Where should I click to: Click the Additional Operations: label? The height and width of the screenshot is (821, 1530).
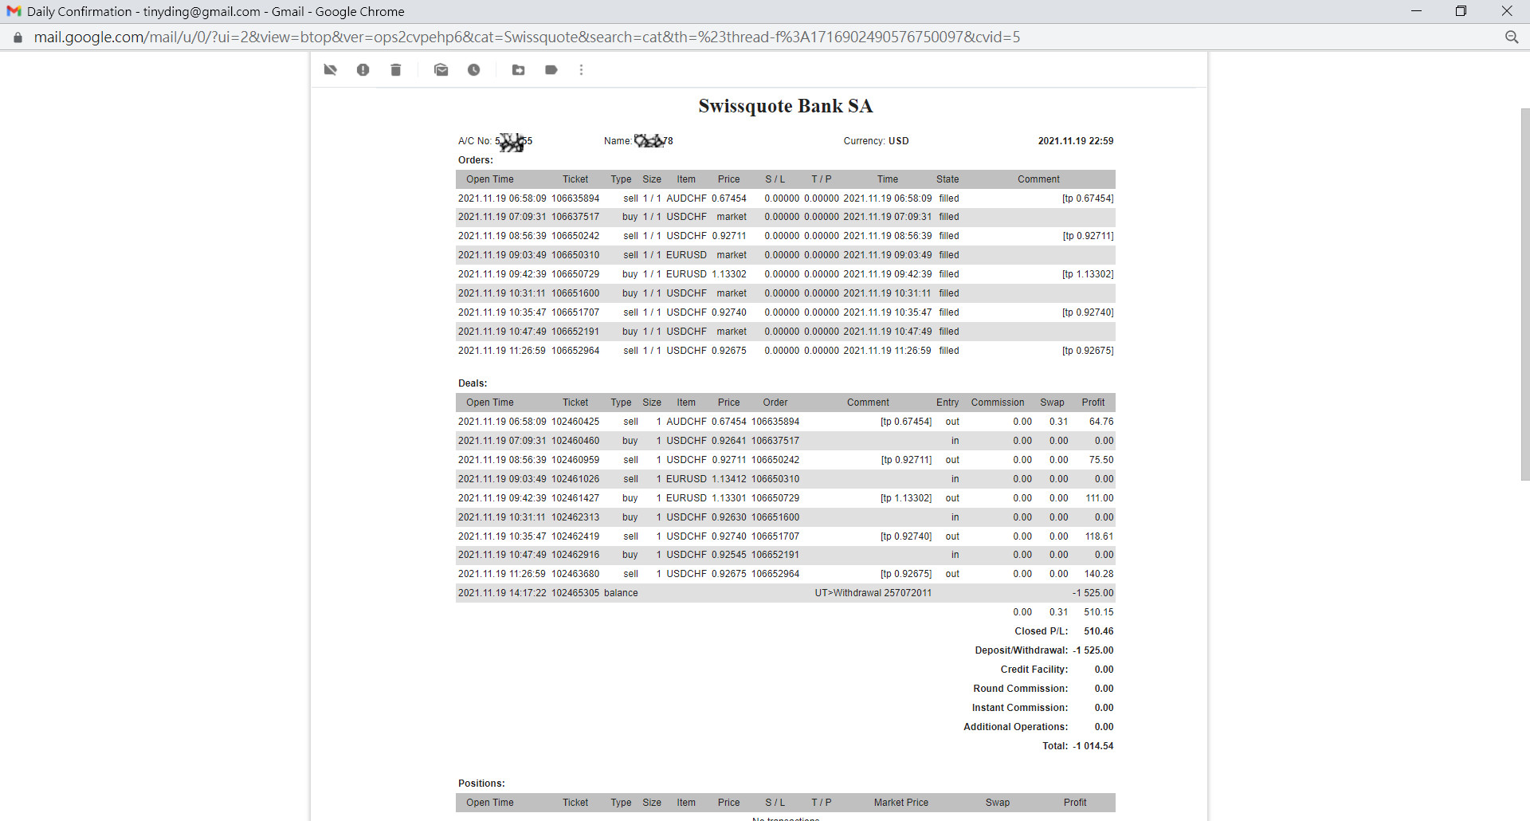[x=1016, y=727]
